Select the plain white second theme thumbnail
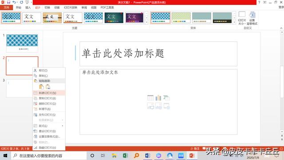Screen dimensions: 284x160 pyautogui.click(x=32, y=18)
